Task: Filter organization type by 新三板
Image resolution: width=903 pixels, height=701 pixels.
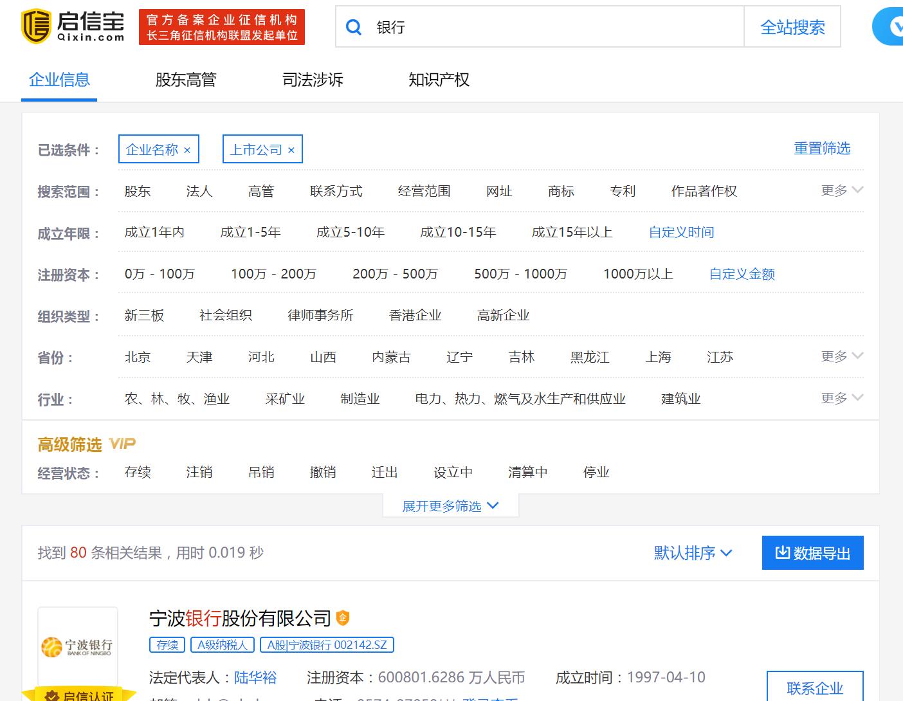Action: [x=144, y=315]
